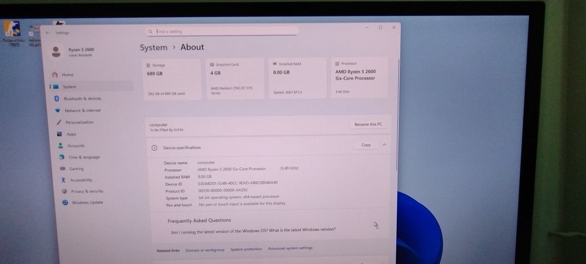
Task: Select the System monitor icon
Action: (x=56, y=87)
